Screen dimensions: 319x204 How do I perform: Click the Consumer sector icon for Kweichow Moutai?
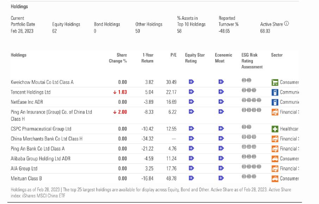tap(275, 82)
